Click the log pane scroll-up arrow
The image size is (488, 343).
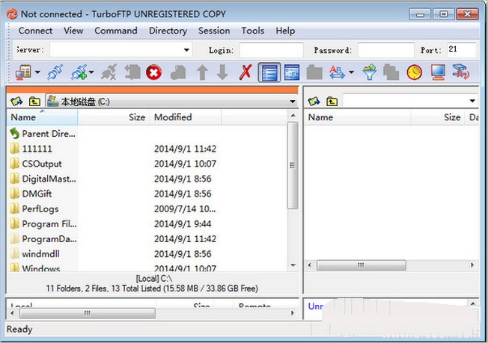tap(473, 303)
